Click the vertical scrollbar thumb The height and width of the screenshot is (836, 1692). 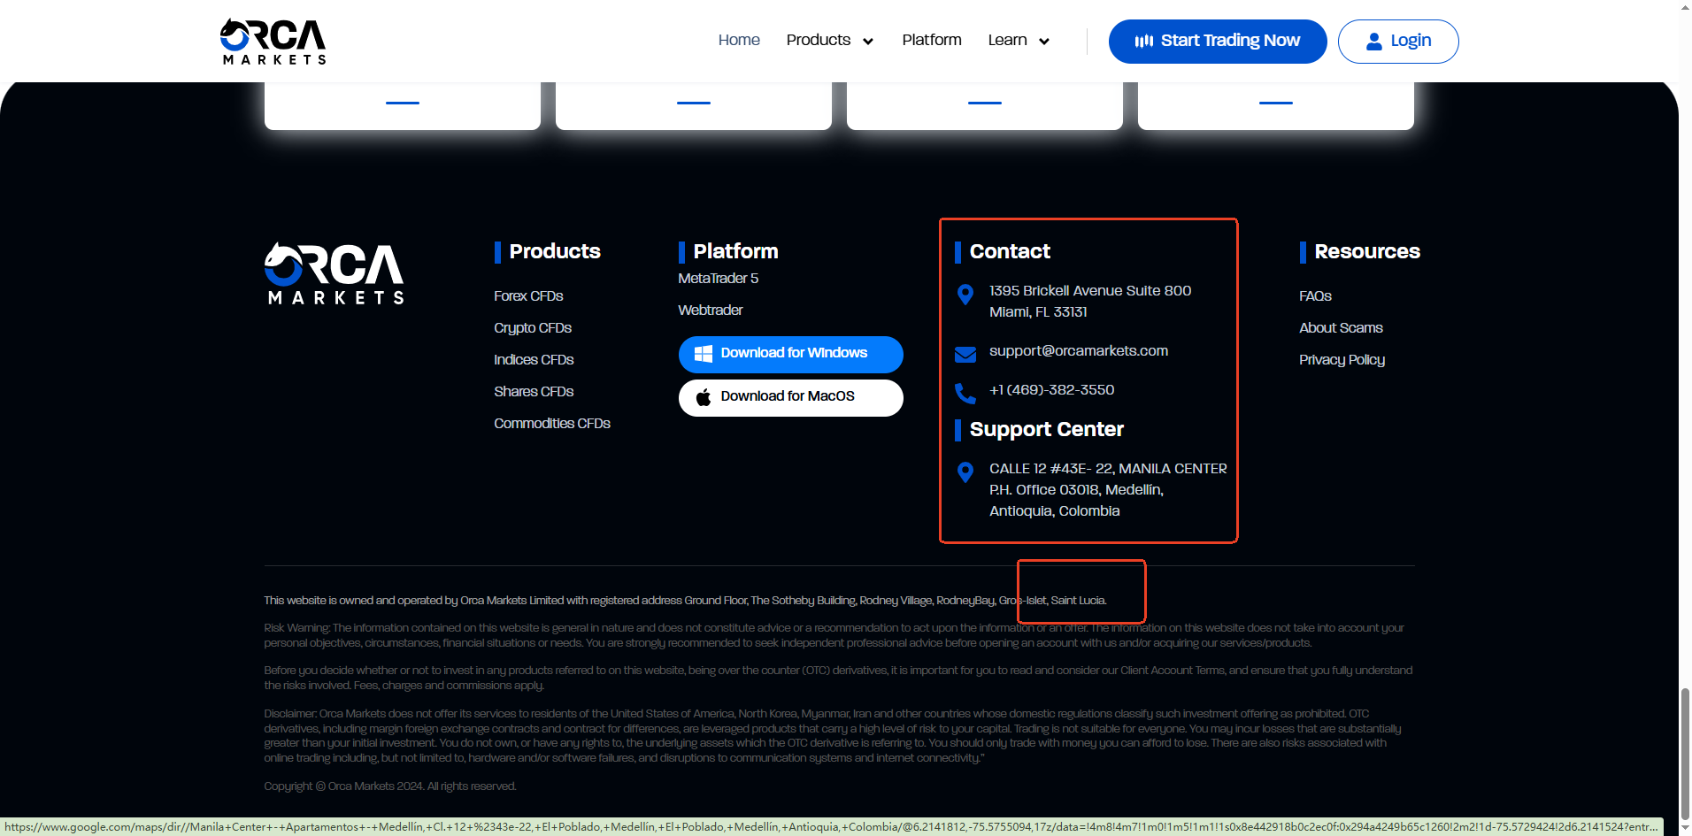click(1685, 752)
